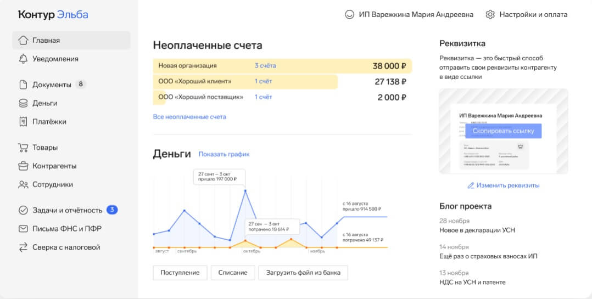
Task: Click the Списание button
Action: 233,273
